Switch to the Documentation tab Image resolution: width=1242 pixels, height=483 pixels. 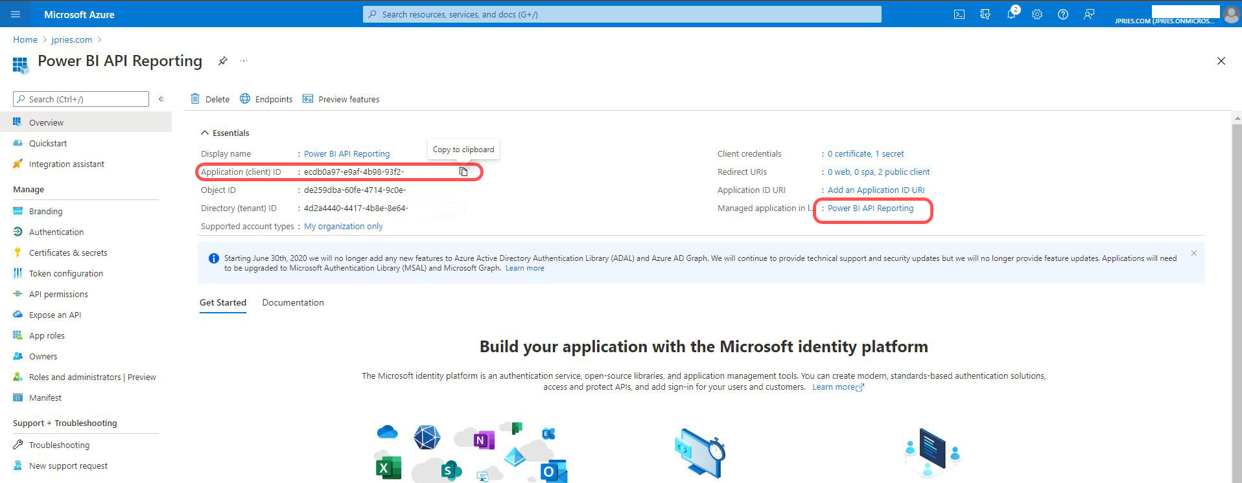tap(293, 302)
